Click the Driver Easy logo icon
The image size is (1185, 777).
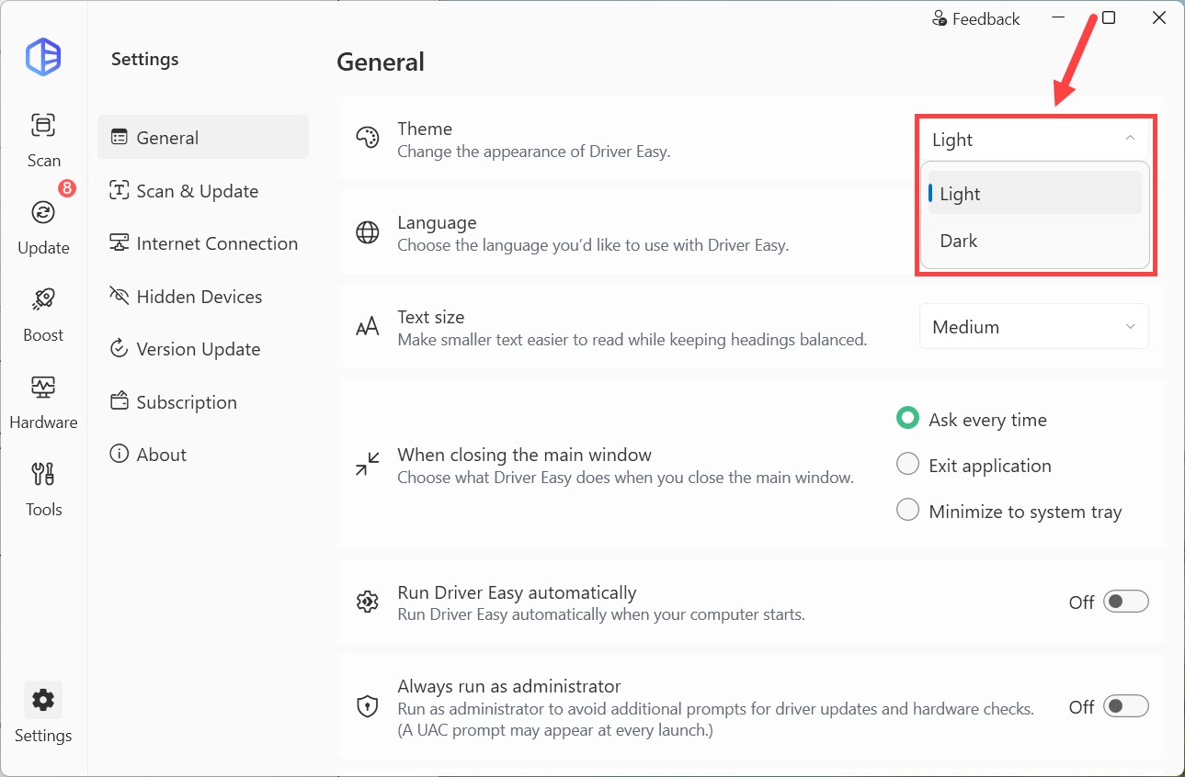pos(43,58)
